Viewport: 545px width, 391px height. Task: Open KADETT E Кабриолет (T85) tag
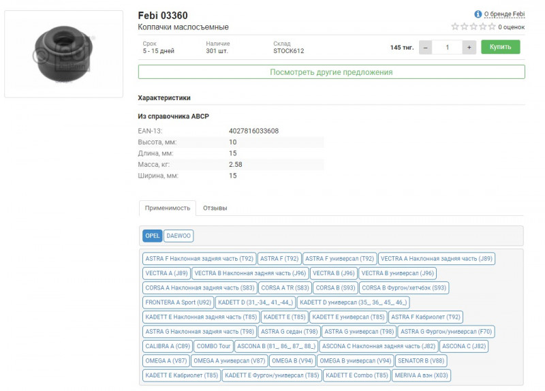tap(181, 375)
